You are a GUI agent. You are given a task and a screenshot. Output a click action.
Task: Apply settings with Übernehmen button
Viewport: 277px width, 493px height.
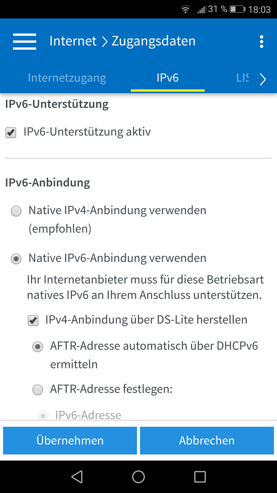tap(70, 440)
